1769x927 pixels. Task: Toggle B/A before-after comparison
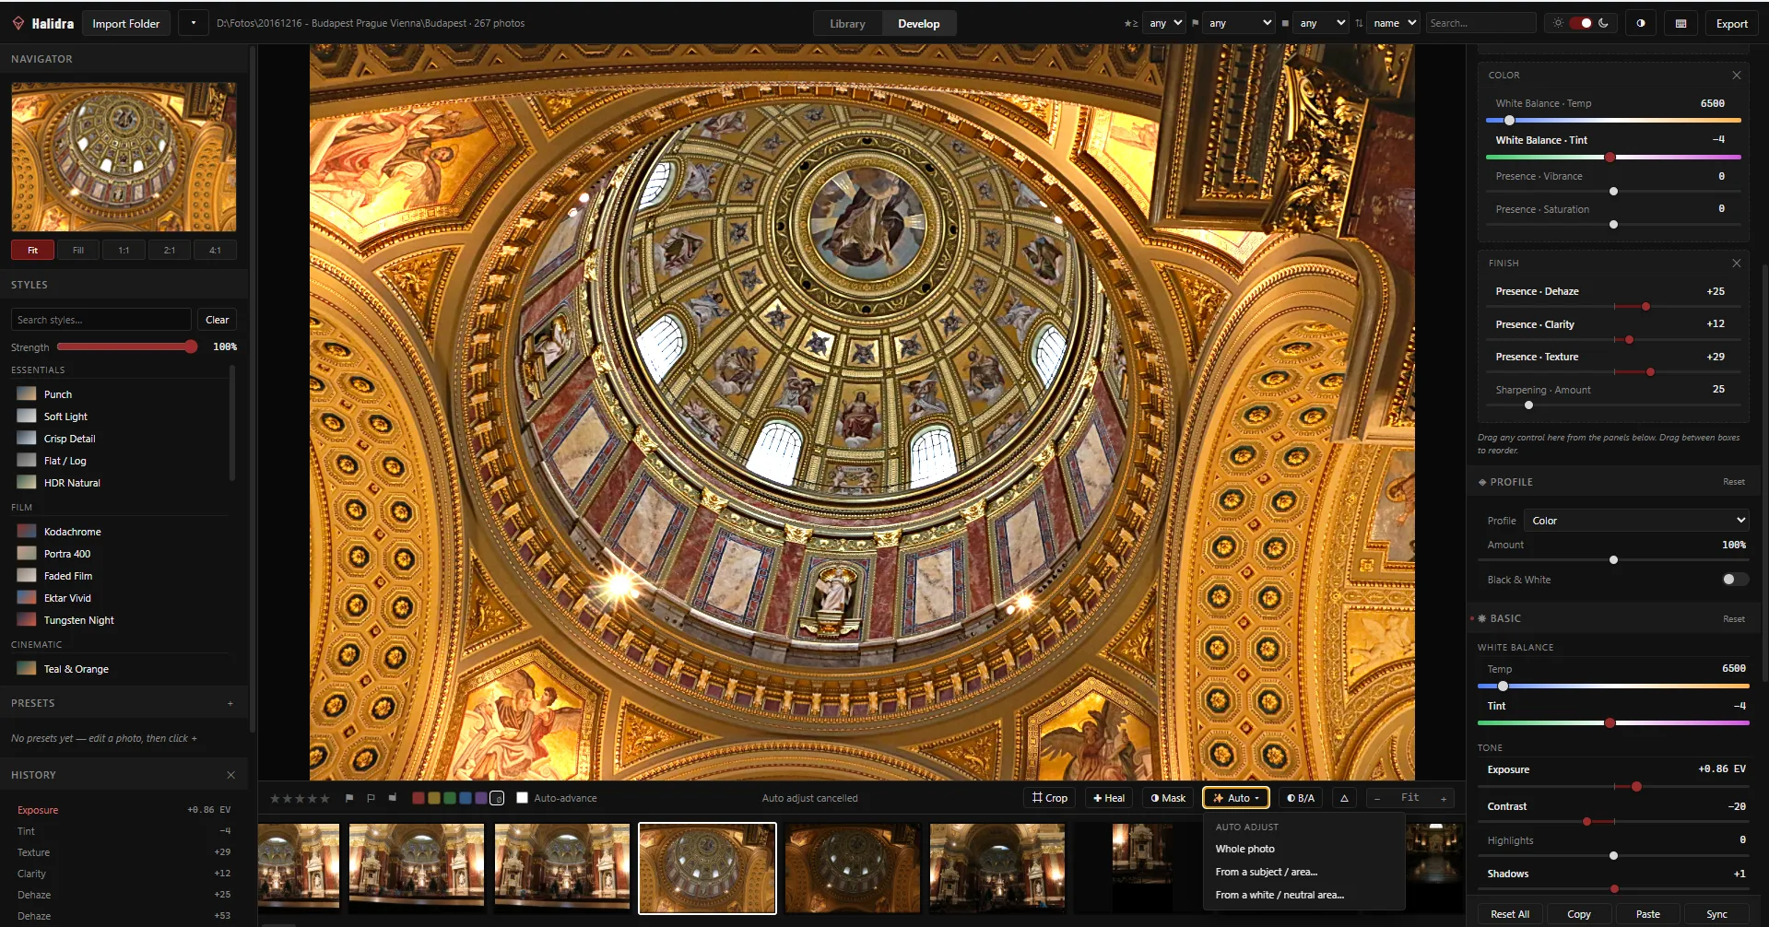[1301, 798]
